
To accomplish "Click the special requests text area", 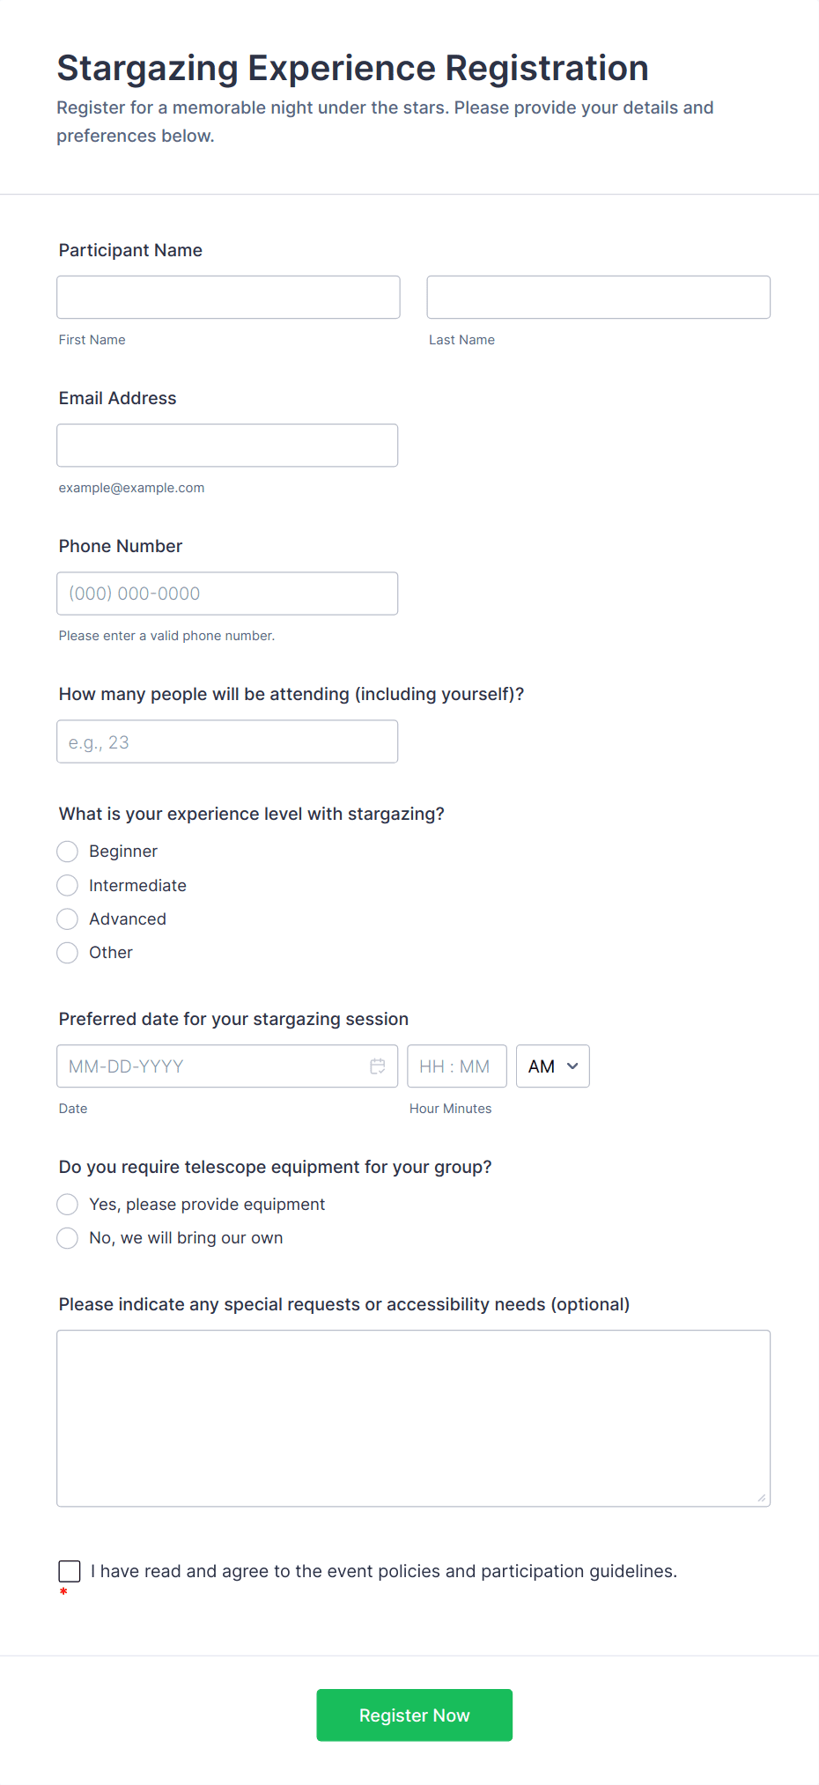I will 413,1418.
